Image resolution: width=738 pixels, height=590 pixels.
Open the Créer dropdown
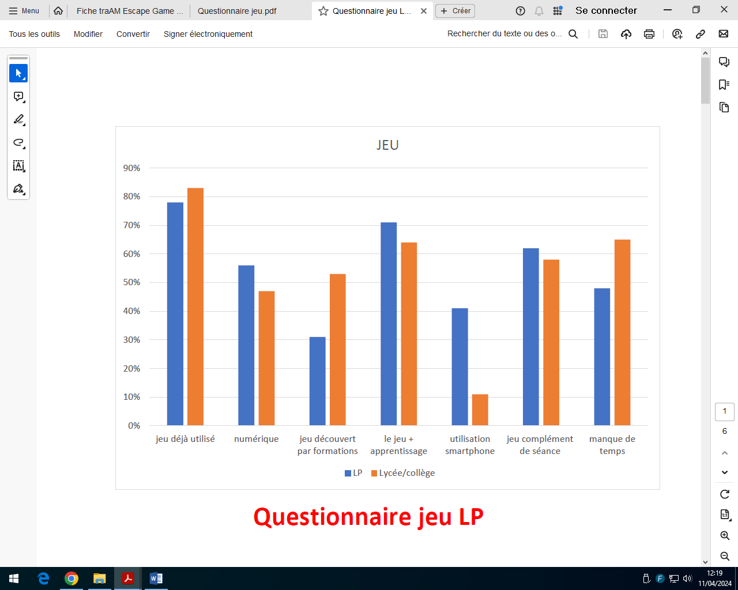click(455, 10)
